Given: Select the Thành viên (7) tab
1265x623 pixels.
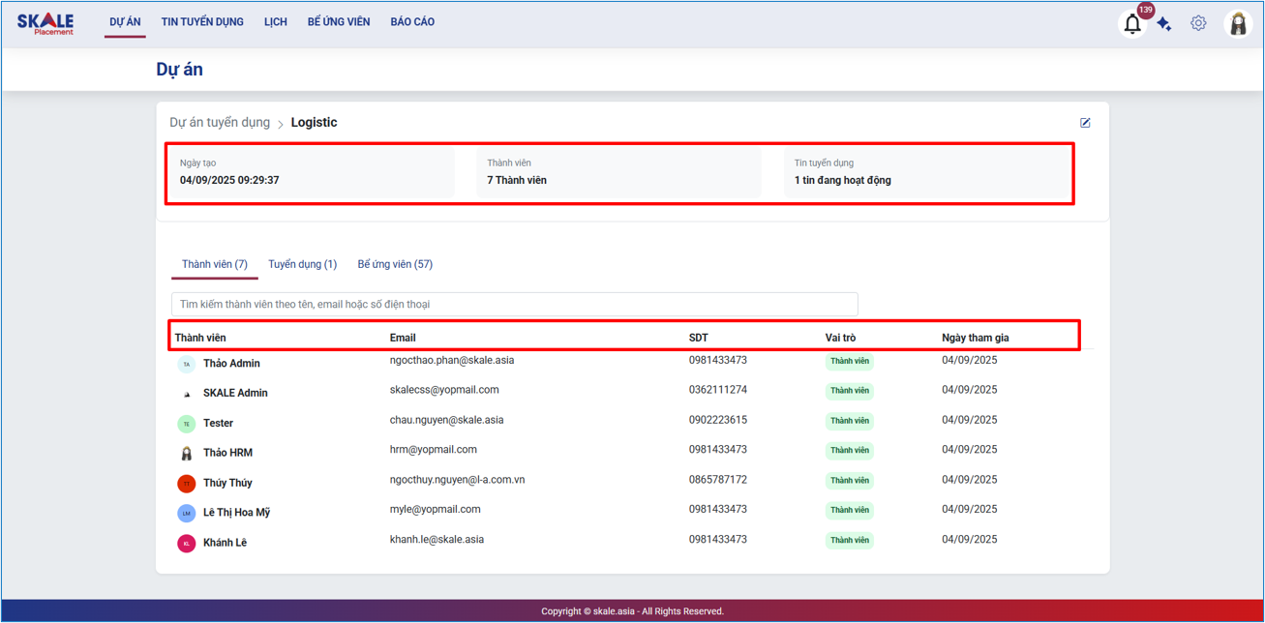Looking at the screenshot, I should (215, 264).
